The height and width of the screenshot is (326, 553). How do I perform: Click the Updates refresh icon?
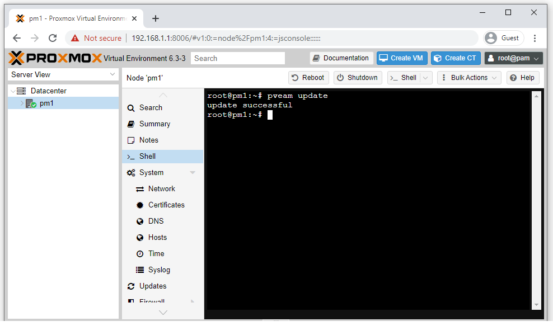(131, 286)
